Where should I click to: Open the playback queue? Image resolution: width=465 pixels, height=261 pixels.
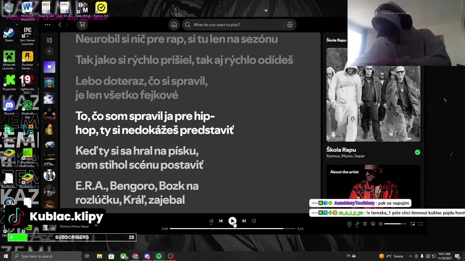coord(365,224)
